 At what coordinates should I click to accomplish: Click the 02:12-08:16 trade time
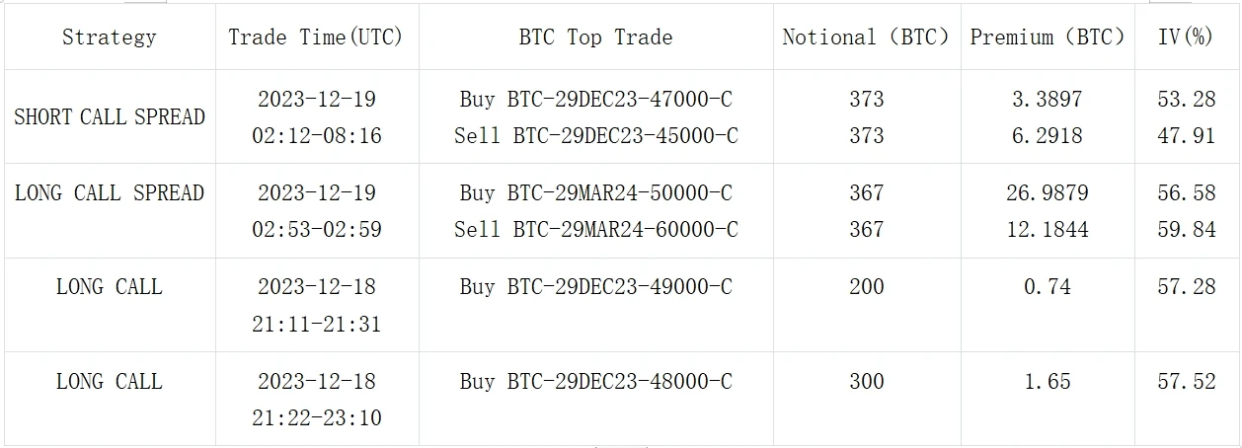pyautogui.click(x=316, y=135)
